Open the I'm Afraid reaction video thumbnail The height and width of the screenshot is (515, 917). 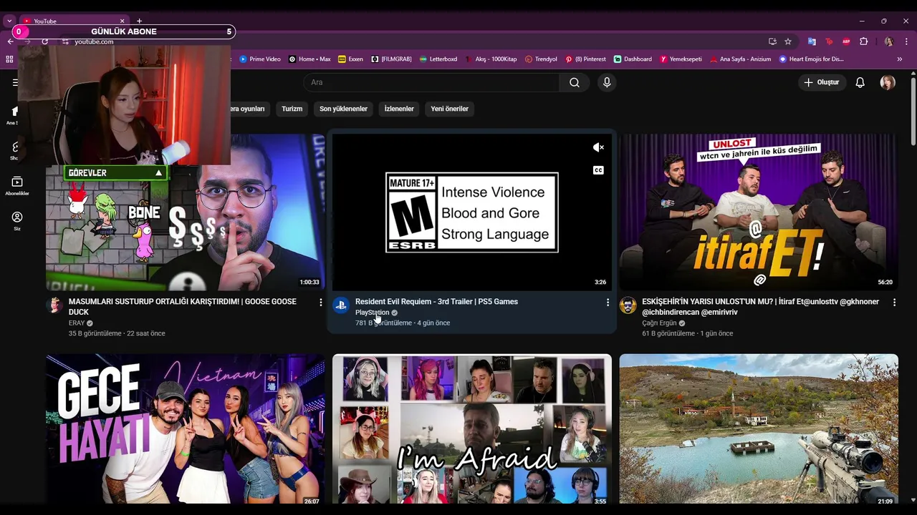point(472,429)
